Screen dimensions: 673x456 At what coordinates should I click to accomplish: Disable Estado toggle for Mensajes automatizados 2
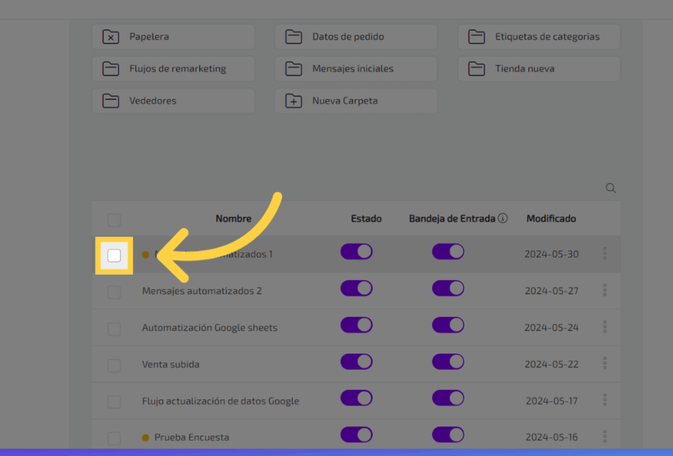pos(356,288)
